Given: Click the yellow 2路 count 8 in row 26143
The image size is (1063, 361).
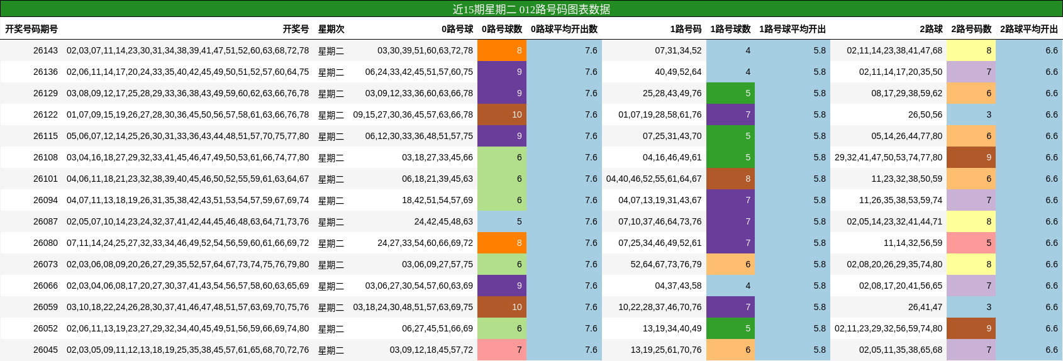Looking at the screenshot, I should [971, 50].
